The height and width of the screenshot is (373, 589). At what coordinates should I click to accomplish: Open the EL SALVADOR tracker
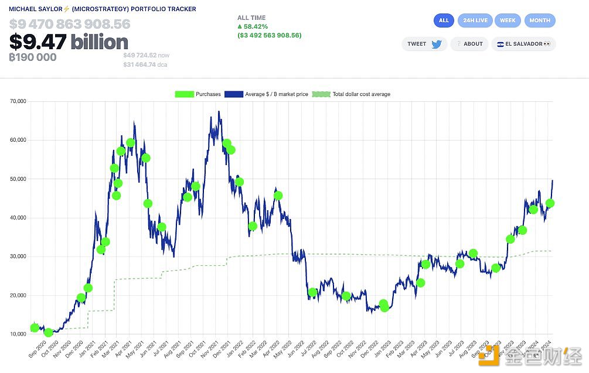[523, 44]
